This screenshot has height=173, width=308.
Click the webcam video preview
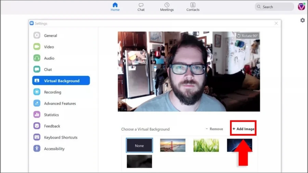pyautogui.click(x=189, y=71)
